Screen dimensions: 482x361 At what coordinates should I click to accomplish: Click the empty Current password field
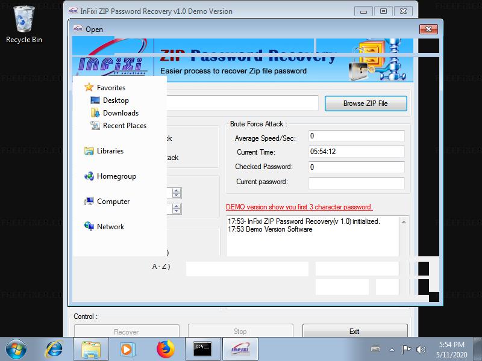(357, 184)
